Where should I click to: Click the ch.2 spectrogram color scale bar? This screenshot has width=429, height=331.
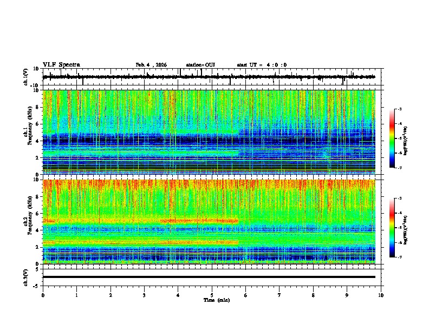[x=392, y=228]
